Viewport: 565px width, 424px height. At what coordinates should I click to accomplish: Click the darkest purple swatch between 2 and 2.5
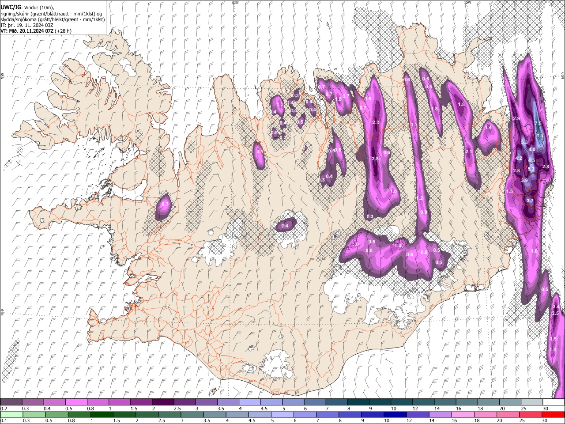pos(162,402)
